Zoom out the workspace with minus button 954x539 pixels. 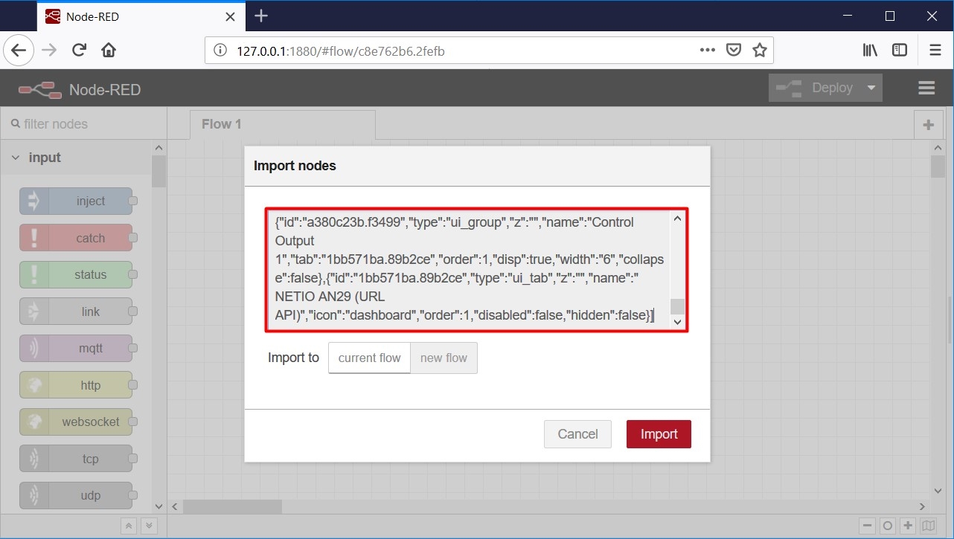867,526
